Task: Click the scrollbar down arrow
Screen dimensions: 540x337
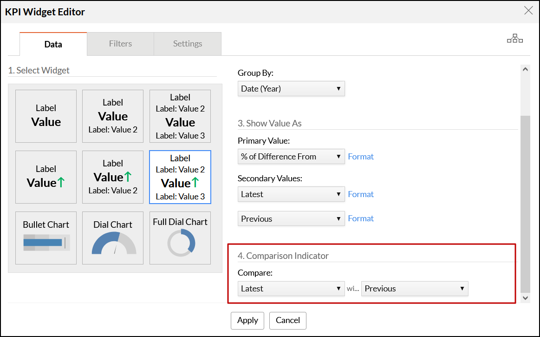Action: point(525,298)
